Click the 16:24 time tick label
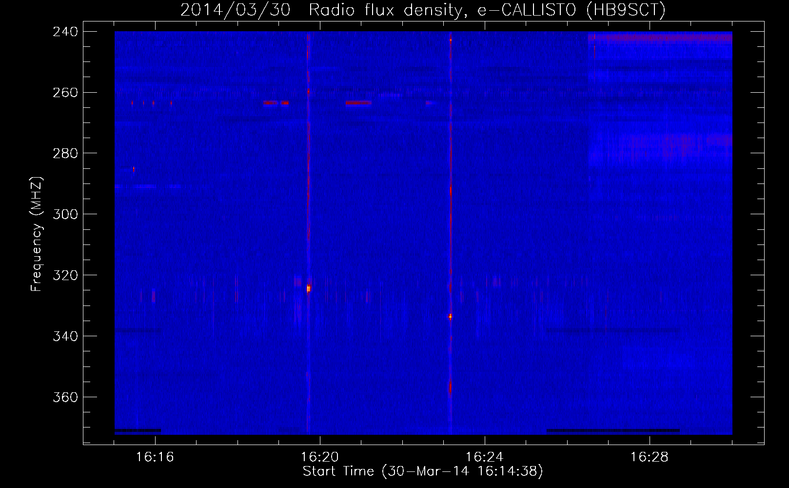The image size is (789, 488). coord(485,457)
